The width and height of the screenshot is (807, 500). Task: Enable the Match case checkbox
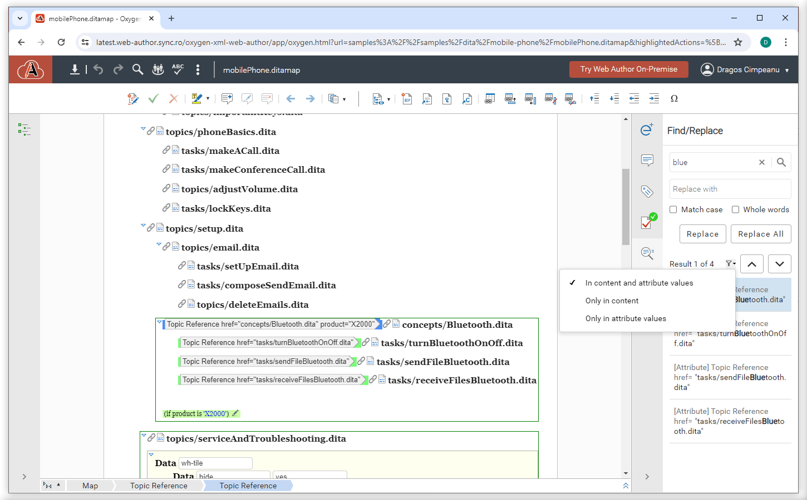coord(673,209)
